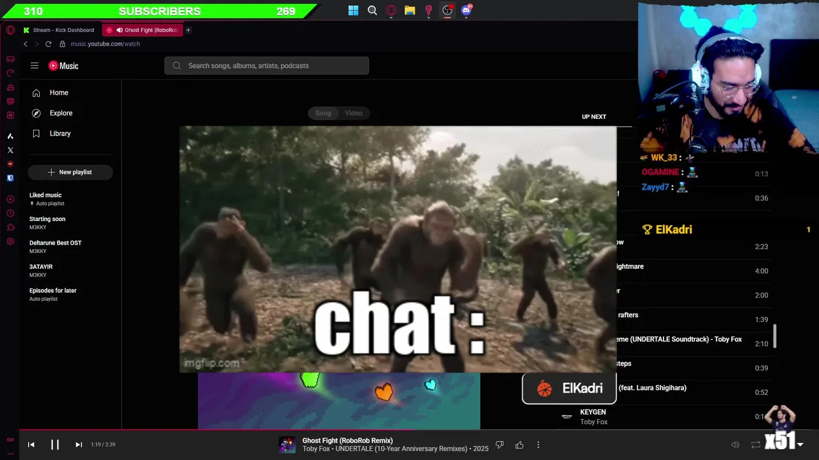Switch to Stream - Kick Dashboard tab
Viewport: 819px width, 460px height.
[60, 30]
